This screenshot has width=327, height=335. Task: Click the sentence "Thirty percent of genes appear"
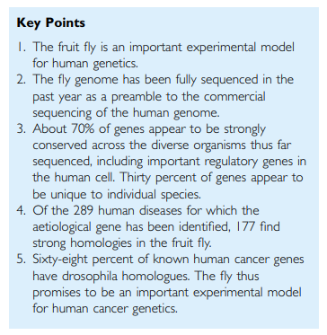point(204,178)
